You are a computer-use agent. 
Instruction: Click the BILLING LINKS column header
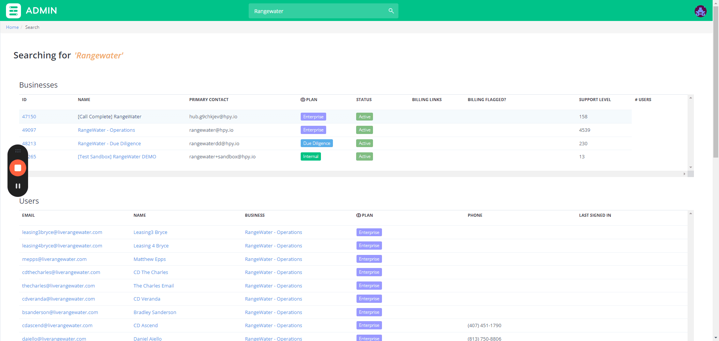(427, 100)
